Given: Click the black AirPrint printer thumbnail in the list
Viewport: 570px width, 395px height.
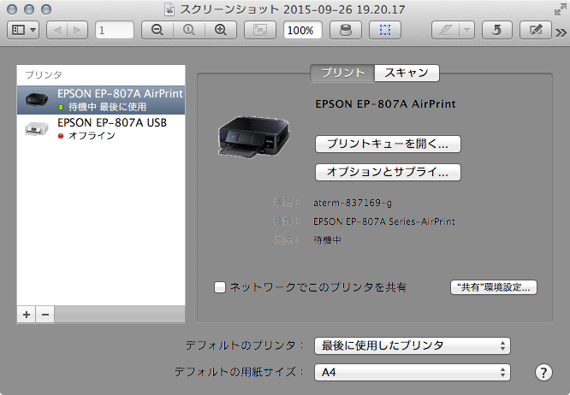Looking at the screenshot, I should click(36, 99).
